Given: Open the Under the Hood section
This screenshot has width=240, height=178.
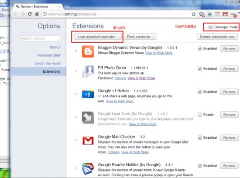Looking at the screenshot, I should point(48,64).
